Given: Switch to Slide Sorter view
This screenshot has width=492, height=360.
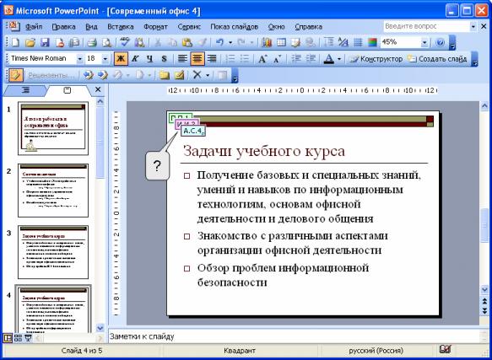Looking at the screenshot, I should tap(18, 338).
